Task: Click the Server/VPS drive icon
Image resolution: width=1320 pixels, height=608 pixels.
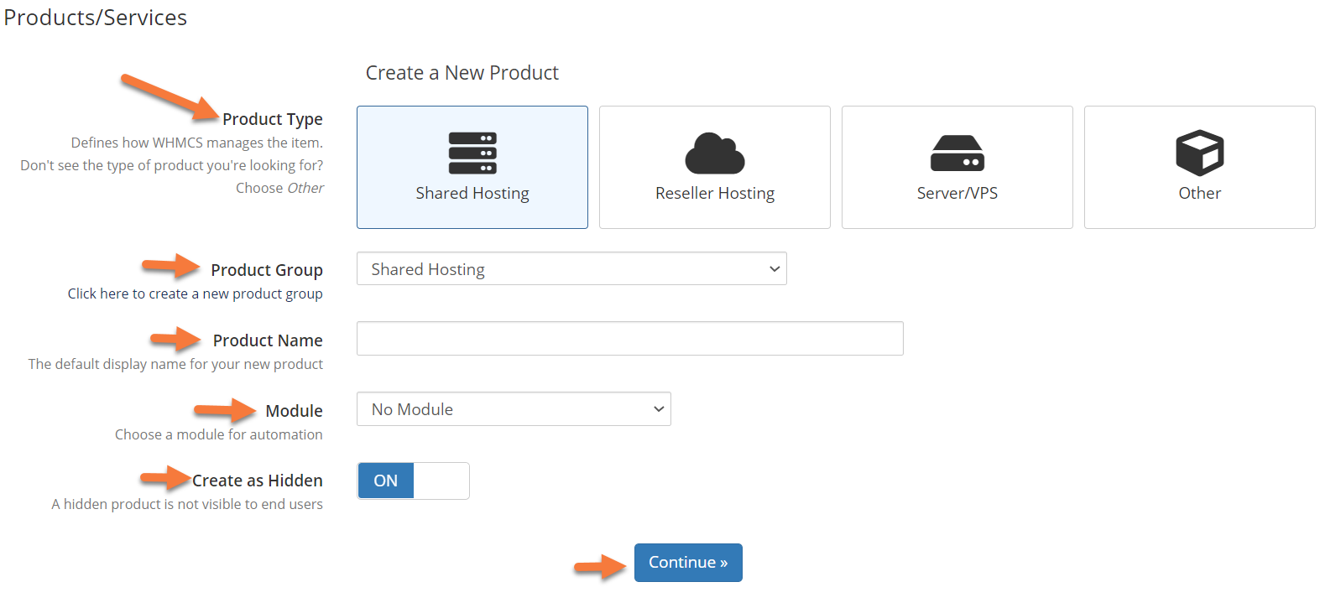Action: (957, 153)
